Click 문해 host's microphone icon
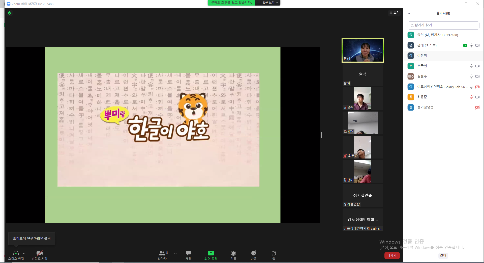Screen dimensions: 484x263 [471, 45]
